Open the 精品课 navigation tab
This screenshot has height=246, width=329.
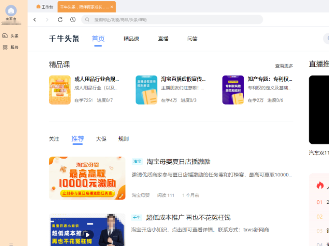coord(131,39)
